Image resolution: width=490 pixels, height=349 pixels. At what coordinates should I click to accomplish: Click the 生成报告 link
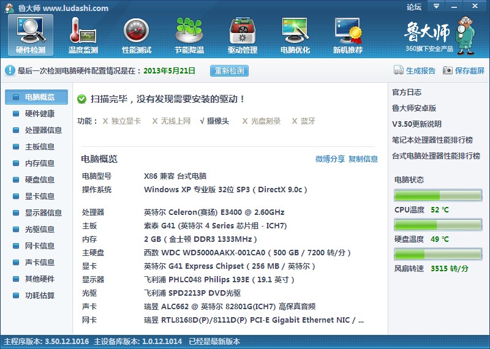[x=421, y=70]
